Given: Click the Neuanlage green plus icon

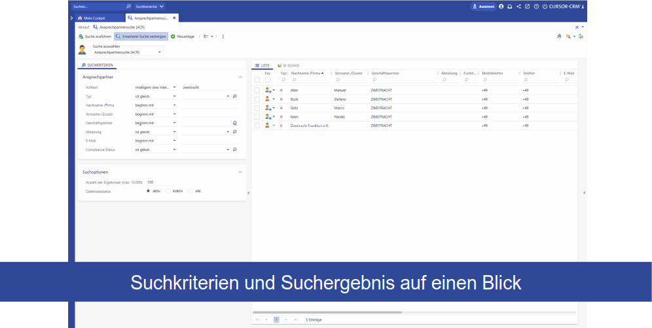Looking at the screenshot, I should tap(173, 37).
